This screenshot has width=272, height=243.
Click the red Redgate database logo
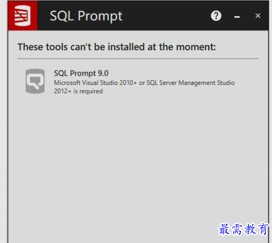[x=23, y=15]
